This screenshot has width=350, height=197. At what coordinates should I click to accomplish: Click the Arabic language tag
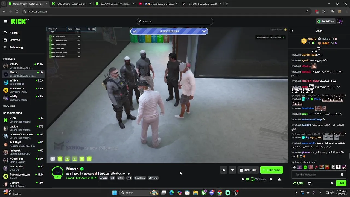[104, 178]
